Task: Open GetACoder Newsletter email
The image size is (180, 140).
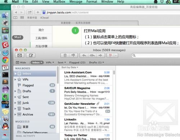Action: click(x=86, y=109)
